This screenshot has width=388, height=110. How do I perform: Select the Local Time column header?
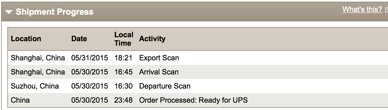click(124, 39)
